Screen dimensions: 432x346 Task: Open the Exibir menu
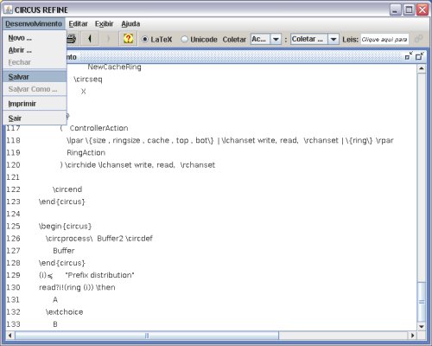pos(105,23)
